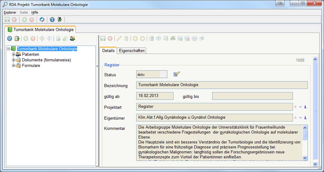Expand the Dokumente (formularweise) node

point(14,60)
